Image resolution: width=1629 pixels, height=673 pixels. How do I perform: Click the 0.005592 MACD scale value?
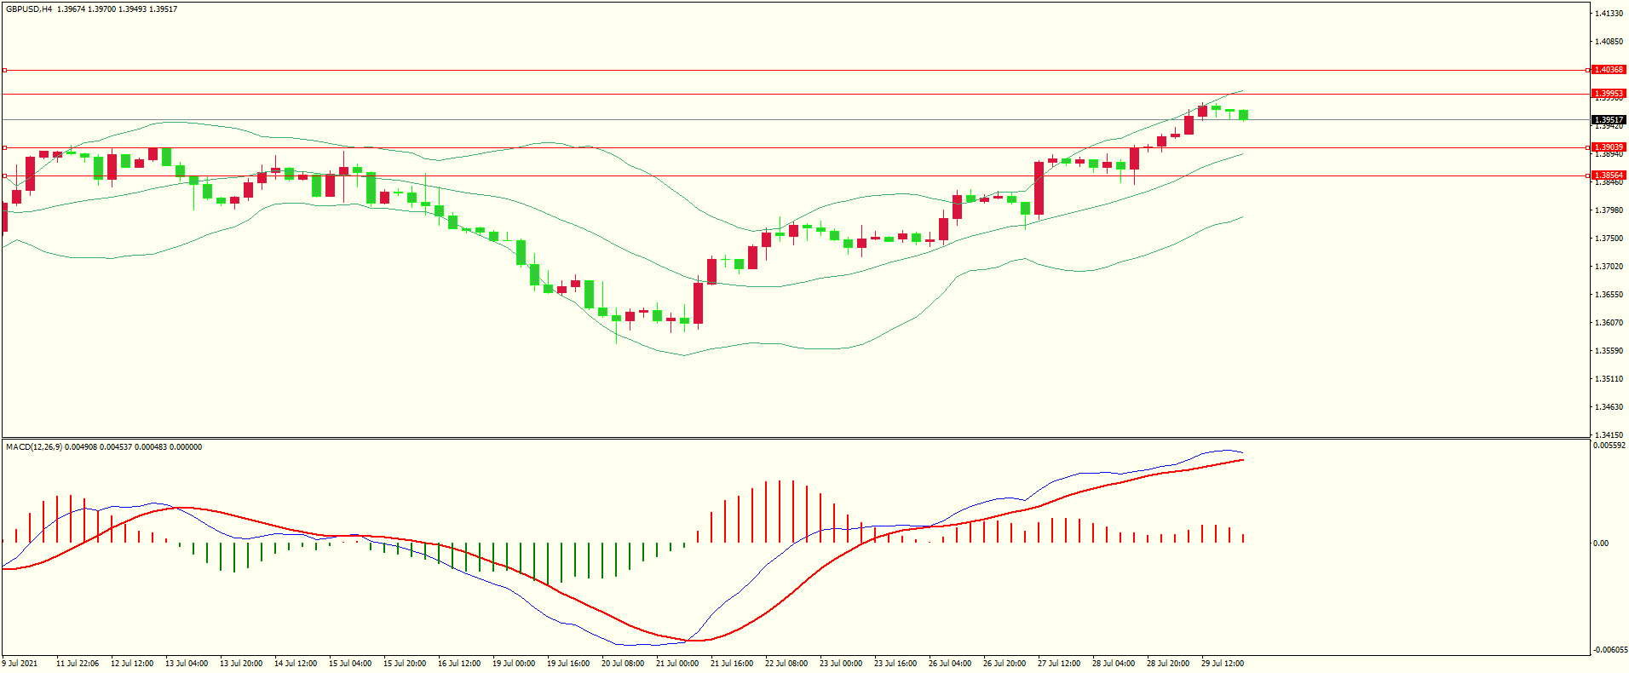1609,446
